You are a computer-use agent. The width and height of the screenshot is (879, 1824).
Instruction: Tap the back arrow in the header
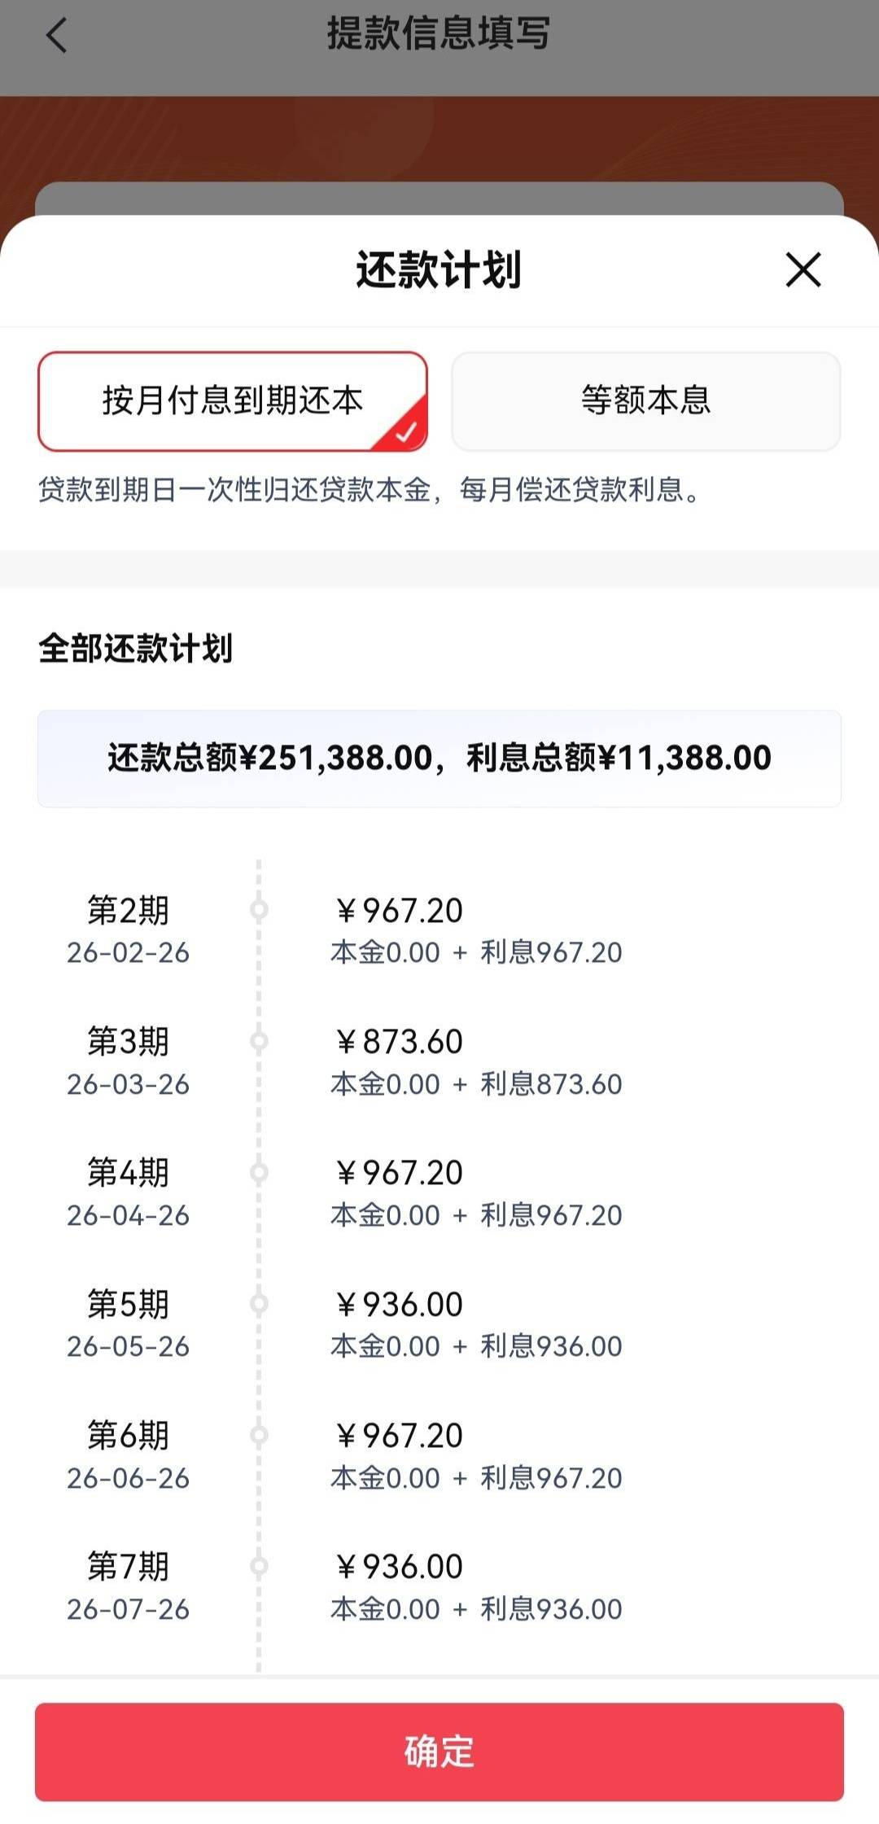pyautogui.click(x=56, y=36)
